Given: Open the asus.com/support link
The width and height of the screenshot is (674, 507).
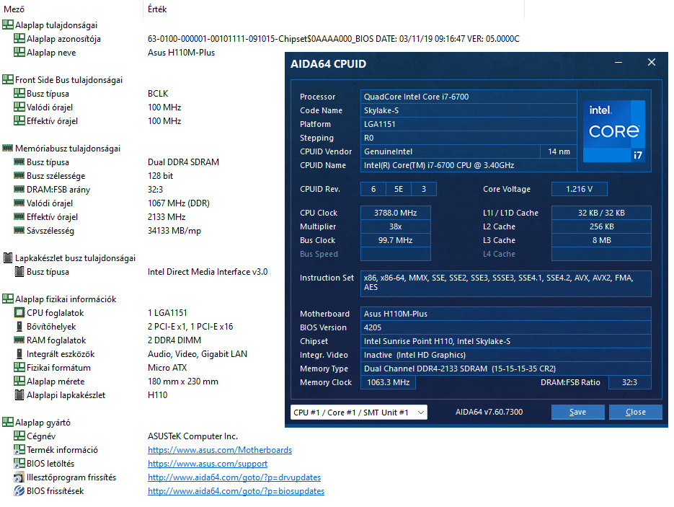Looking at the screenshot, I should pos(208,464).
